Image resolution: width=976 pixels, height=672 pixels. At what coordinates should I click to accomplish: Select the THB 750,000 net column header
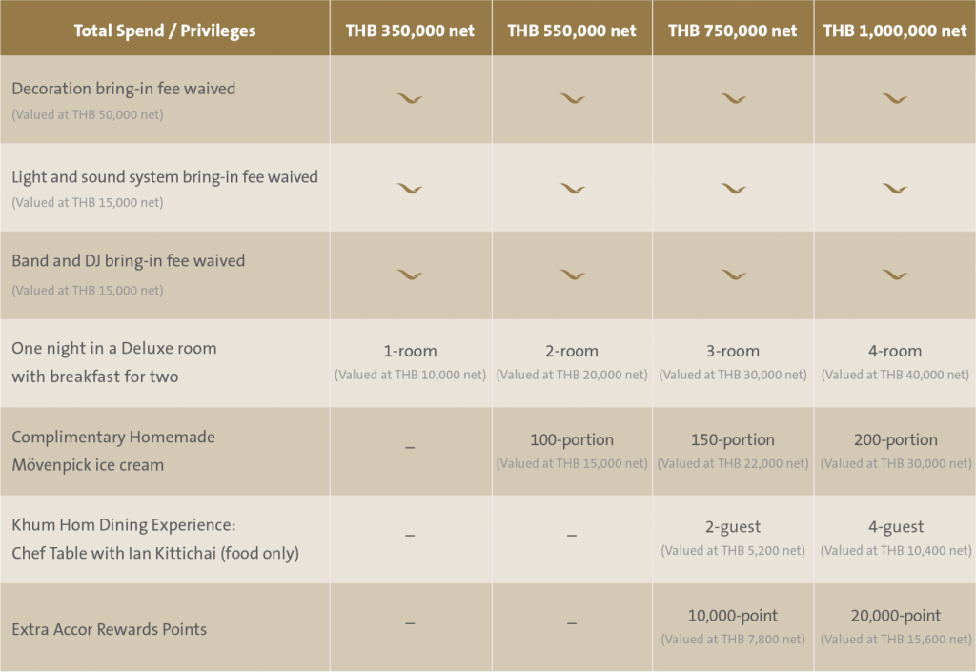coord(733,31)
